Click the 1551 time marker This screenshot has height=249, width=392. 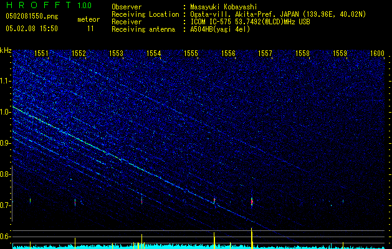point(41,53)
